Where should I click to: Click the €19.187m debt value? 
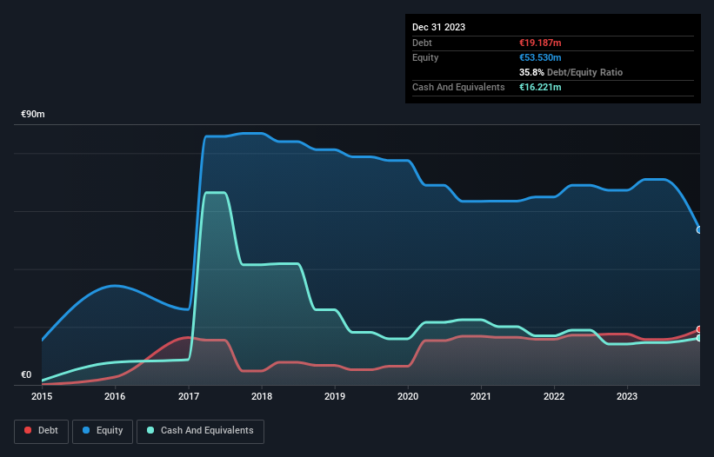click(x=540, y=43)
